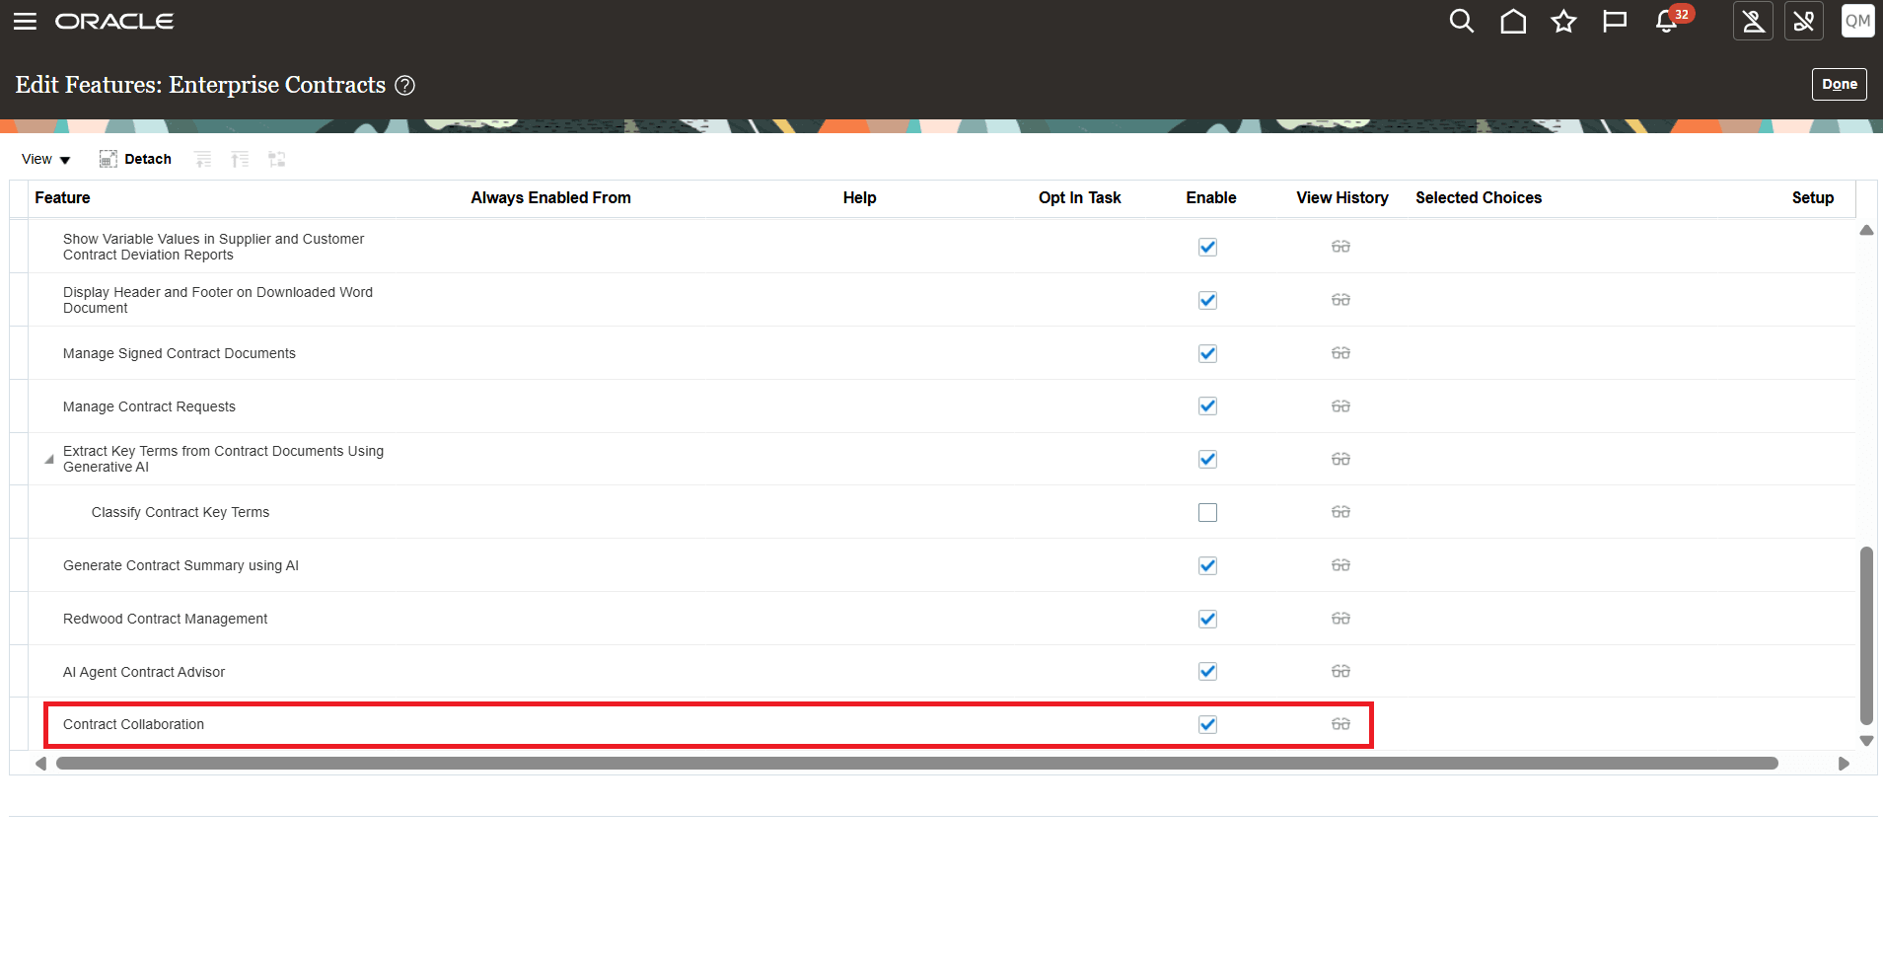View history for Classify Contract Key Terms
The image size is (1883, 957).
tap(1340, 512)
